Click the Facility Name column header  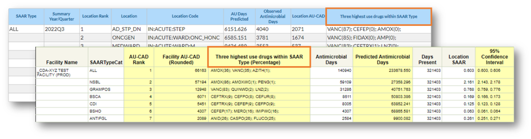(x=62, y=62)
